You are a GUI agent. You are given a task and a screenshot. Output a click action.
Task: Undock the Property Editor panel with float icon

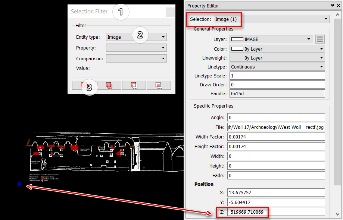332,6
